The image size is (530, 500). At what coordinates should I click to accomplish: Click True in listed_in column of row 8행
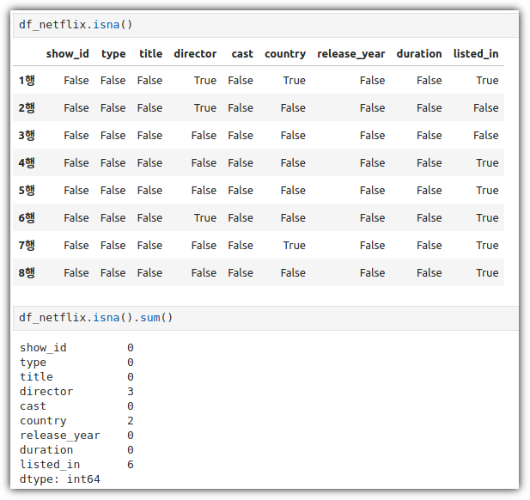(487, 273)
